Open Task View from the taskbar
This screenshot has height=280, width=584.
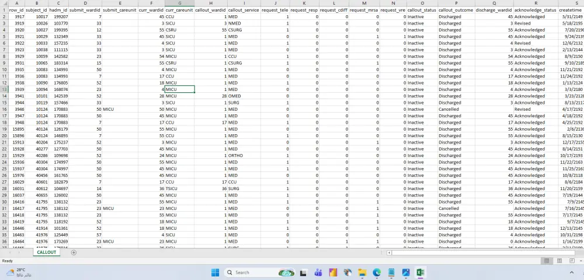tap(303, 272)
